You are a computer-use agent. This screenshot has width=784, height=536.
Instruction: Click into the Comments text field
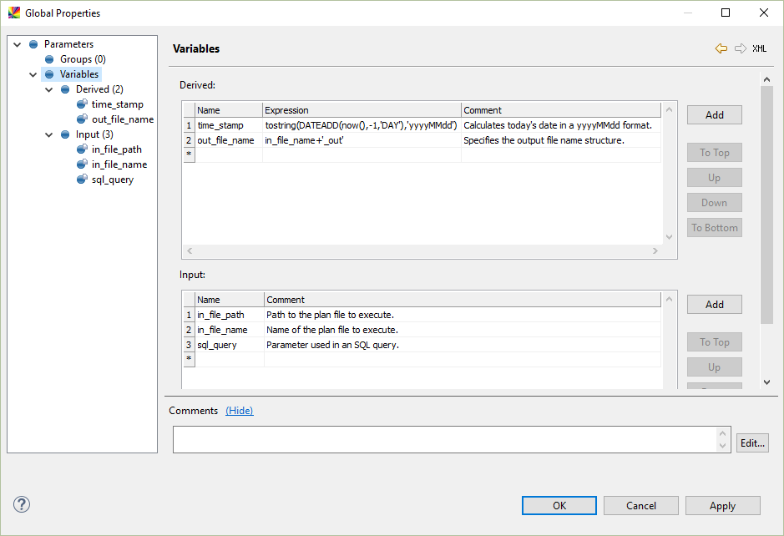[x=444, y=440]
